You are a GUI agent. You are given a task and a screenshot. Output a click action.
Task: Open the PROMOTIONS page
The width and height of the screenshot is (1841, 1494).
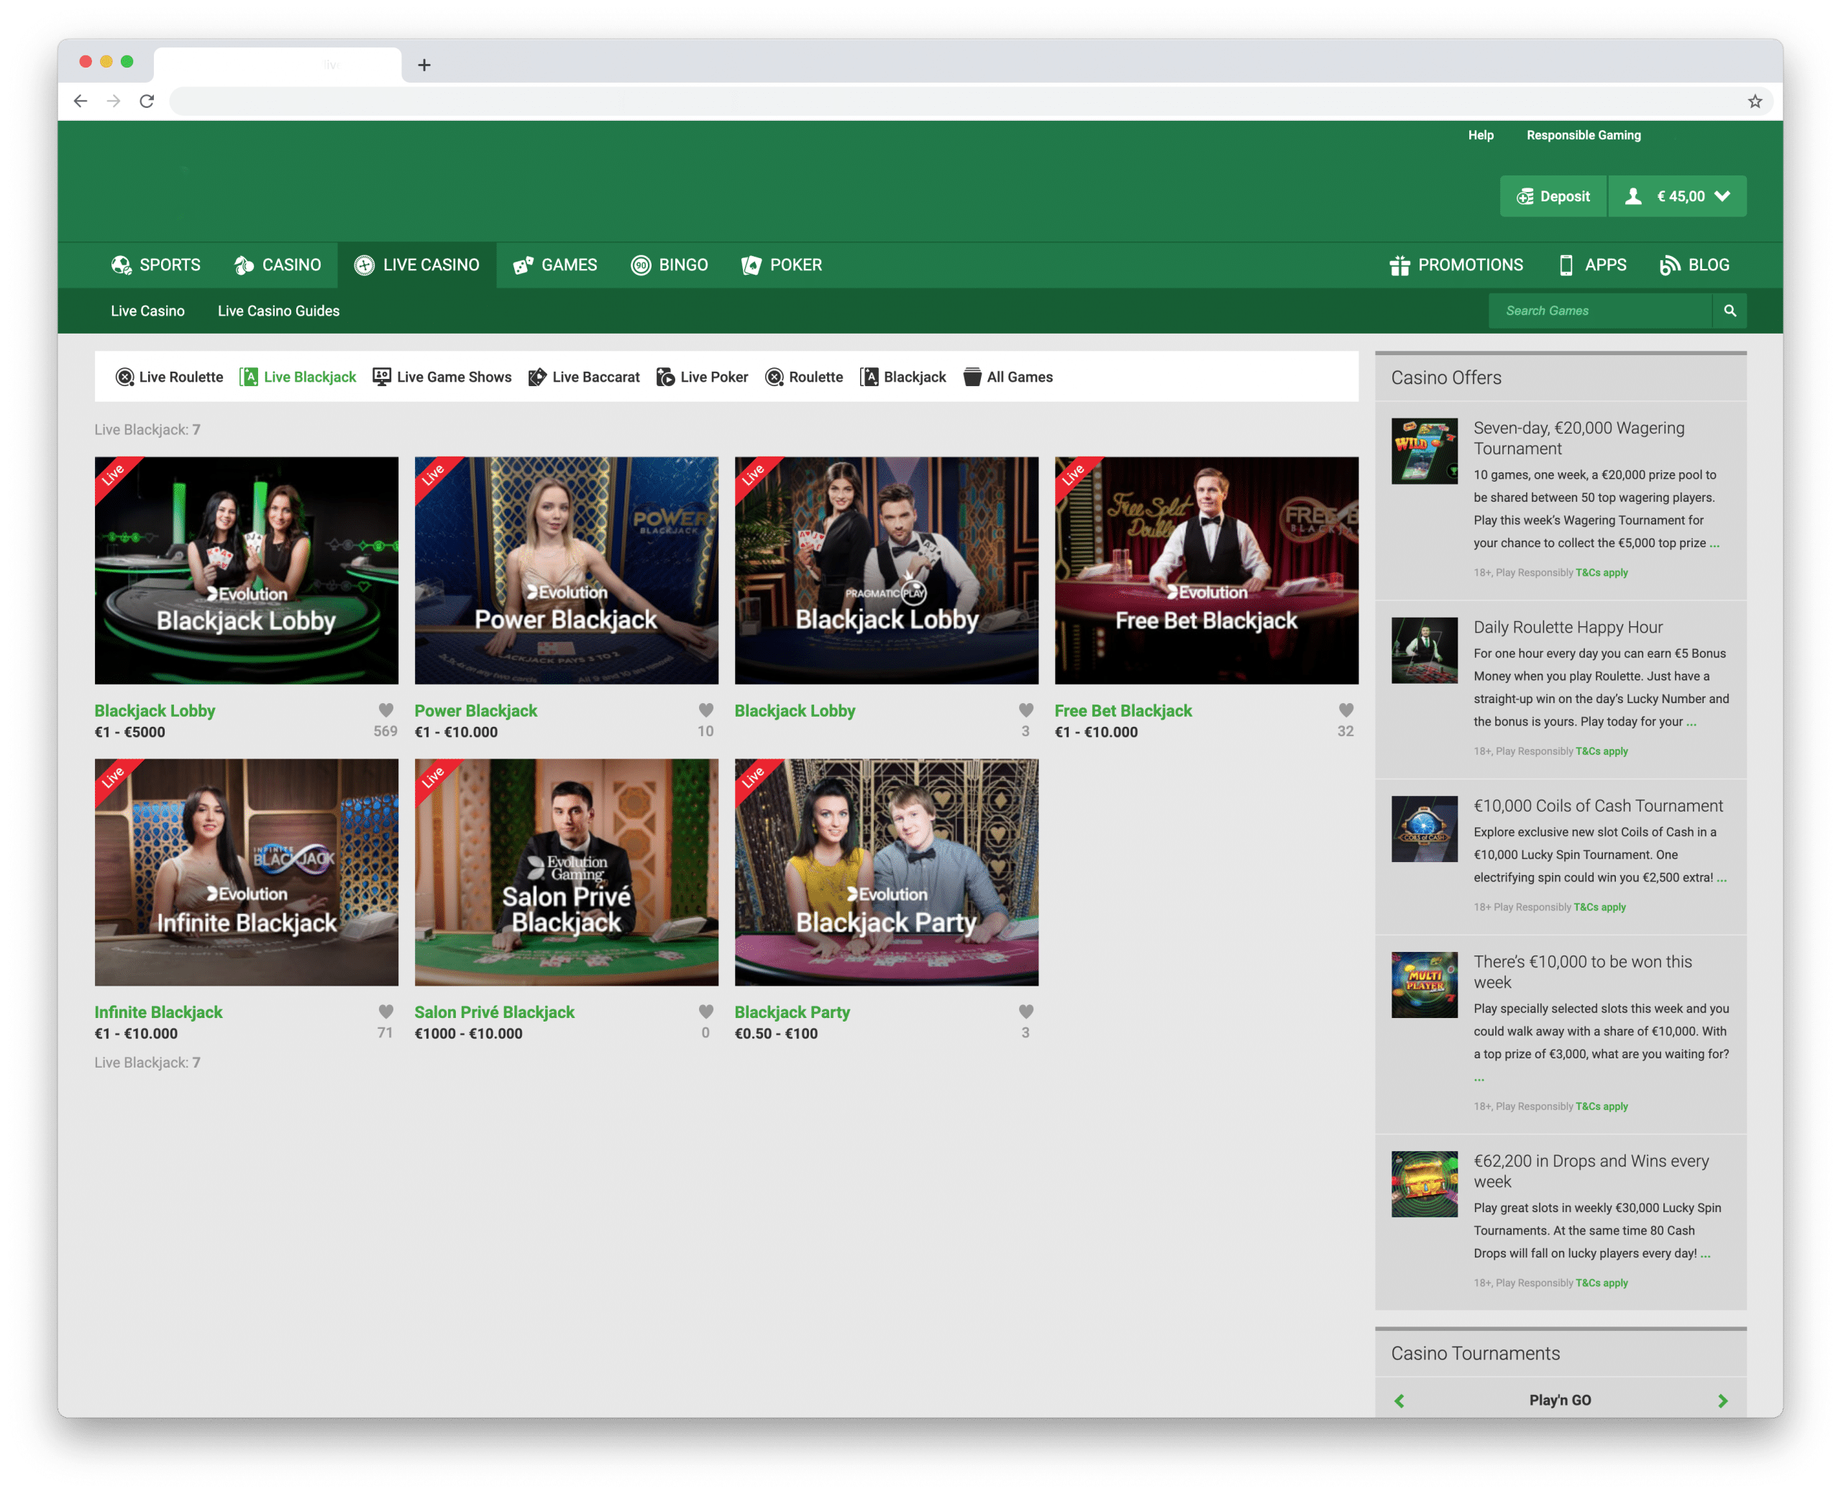click(1456, 265)
